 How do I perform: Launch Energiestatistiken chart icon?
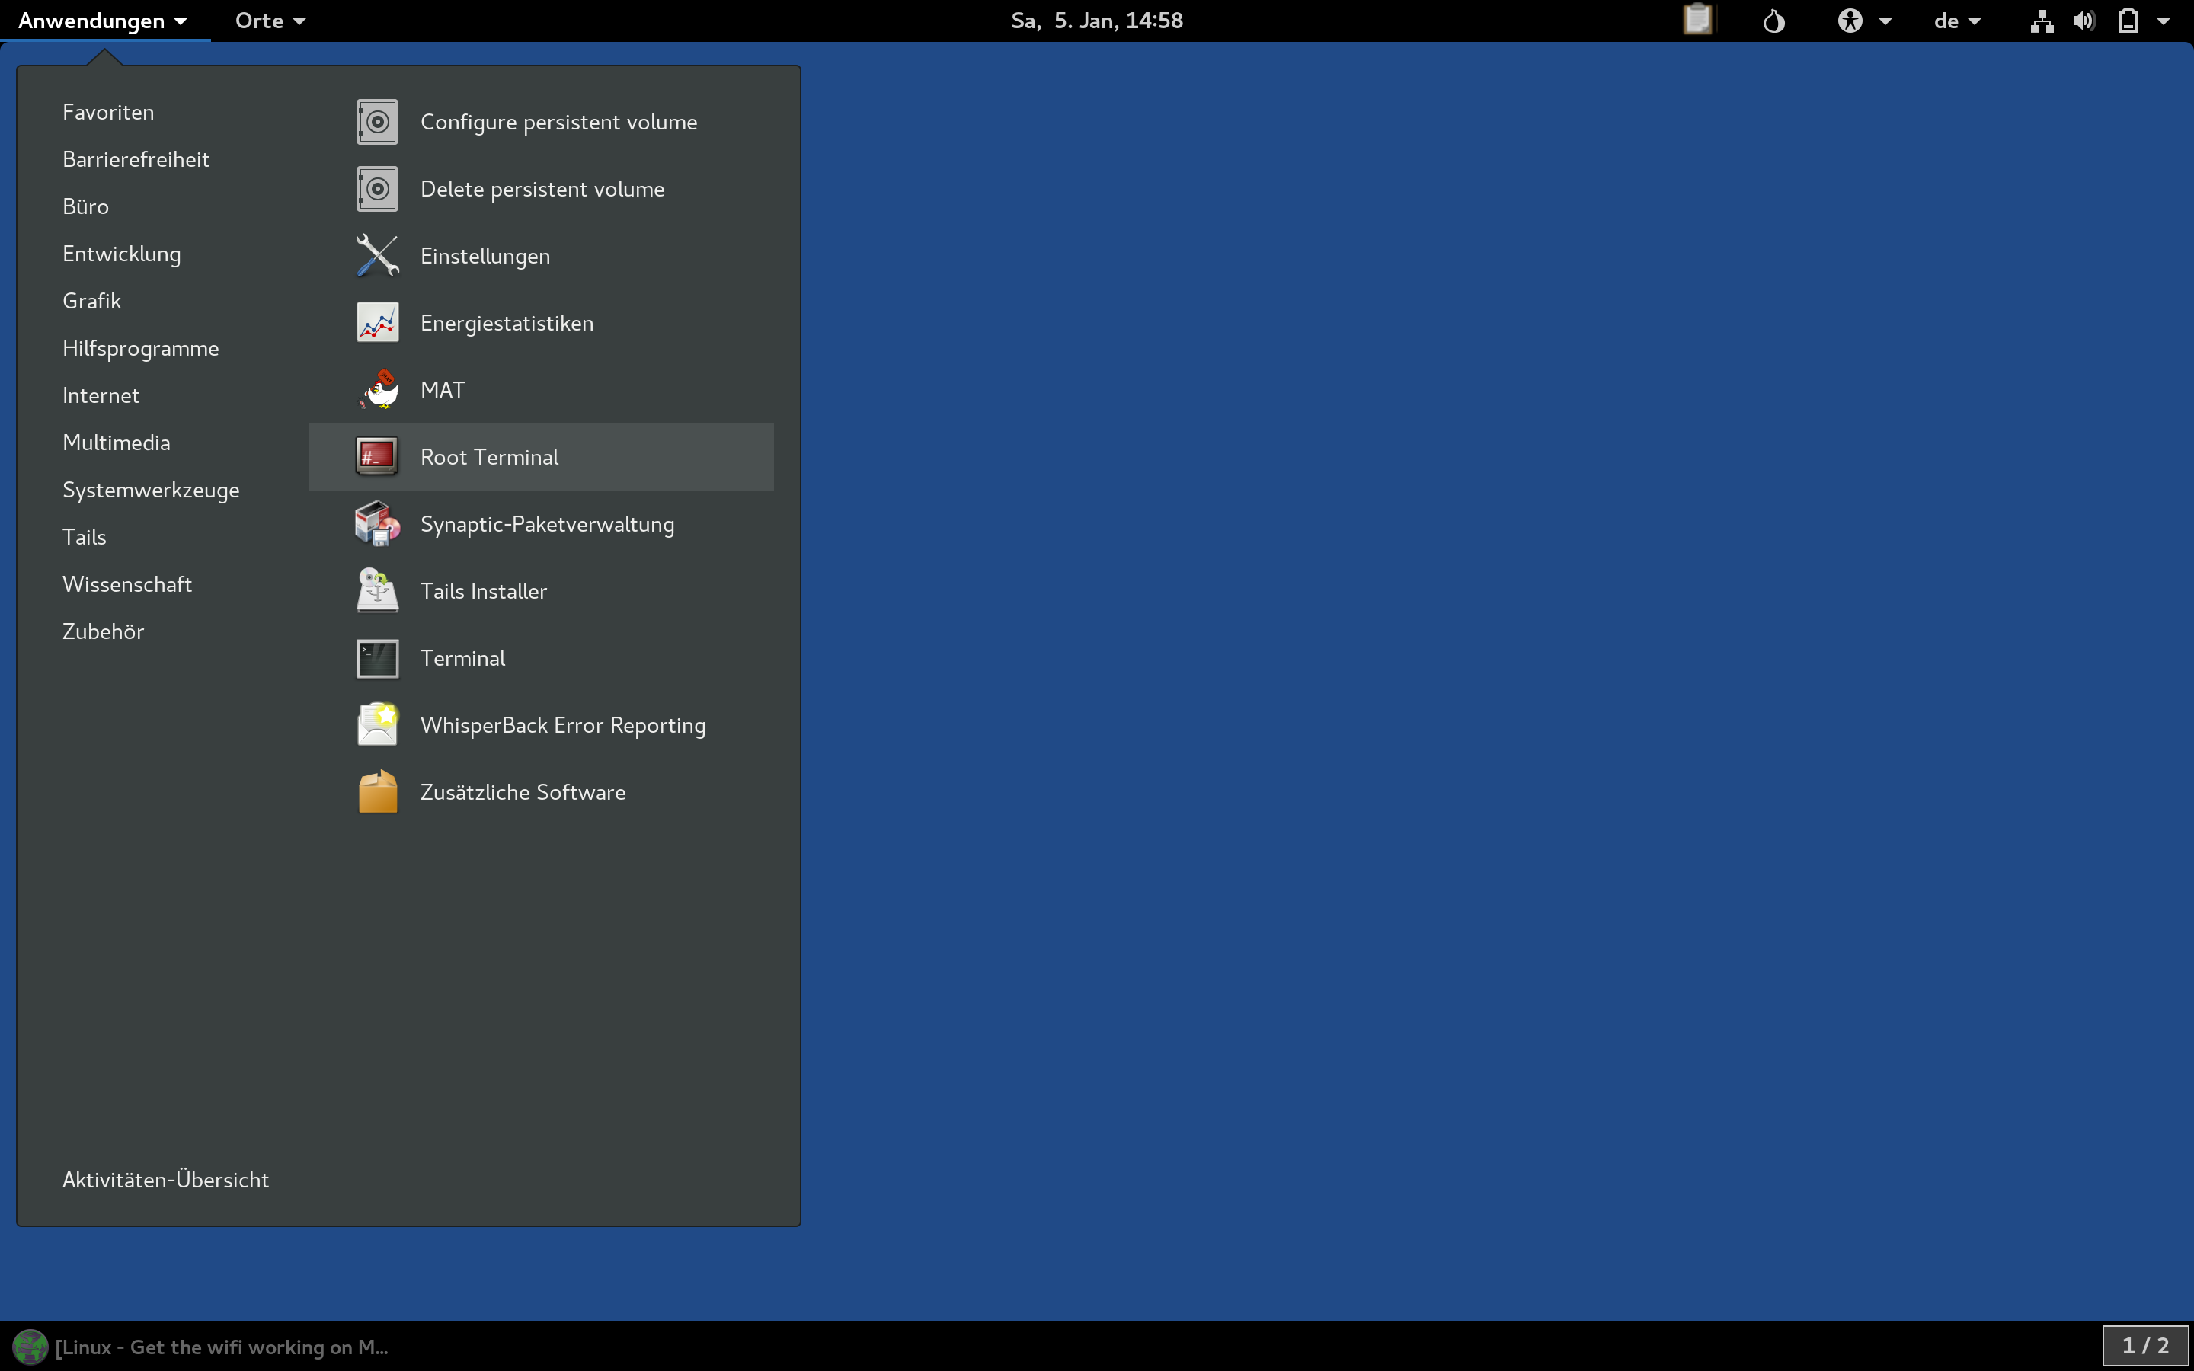point(377,323)
